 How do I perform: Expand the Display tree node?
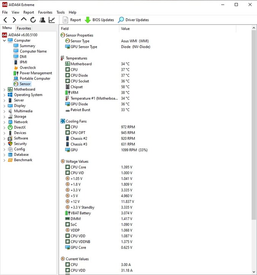(x=4, y=106)
